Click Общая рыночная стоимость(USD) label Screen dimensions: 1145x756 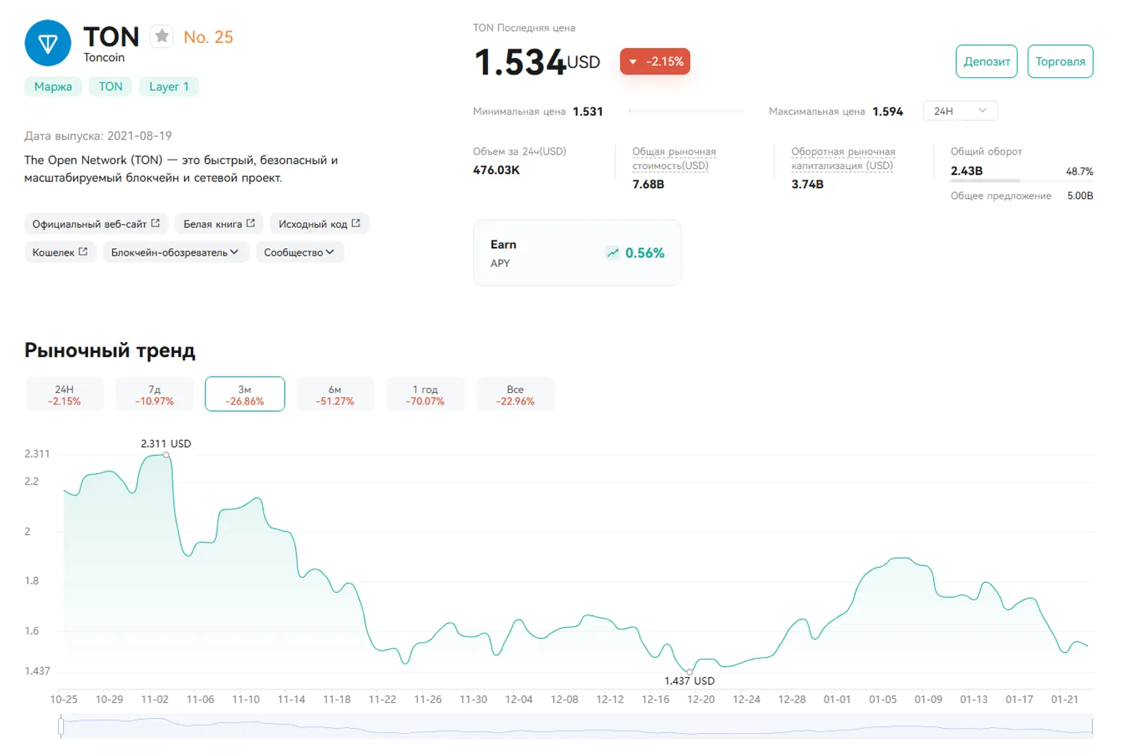tap(673, 159)
